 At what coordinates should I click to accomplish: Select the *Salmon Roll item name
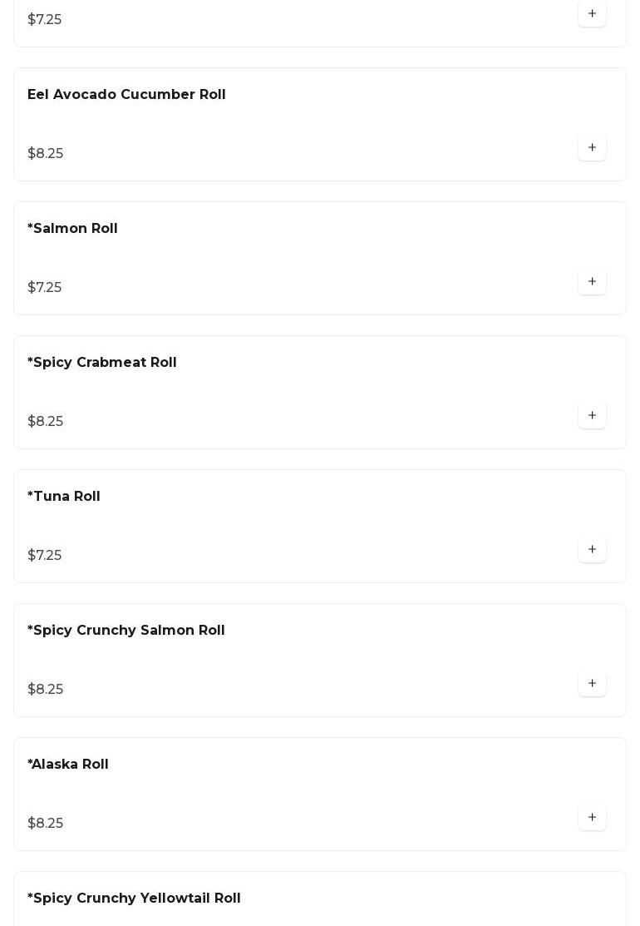pyautogui.click(x=72, y=229)
